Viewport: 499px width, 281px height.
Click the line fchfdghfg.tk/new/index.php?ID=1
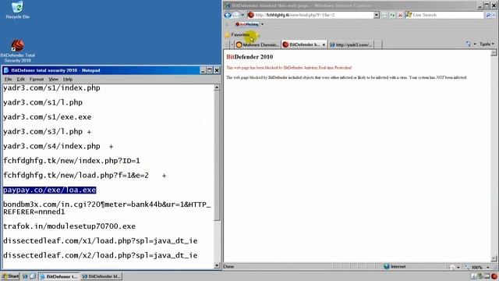click(x=71, y=161)
